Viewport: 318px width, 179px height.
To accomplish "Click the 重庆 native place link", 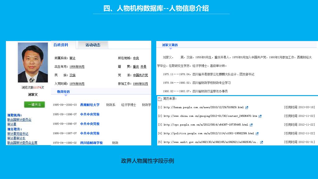I will coord(136,67).
